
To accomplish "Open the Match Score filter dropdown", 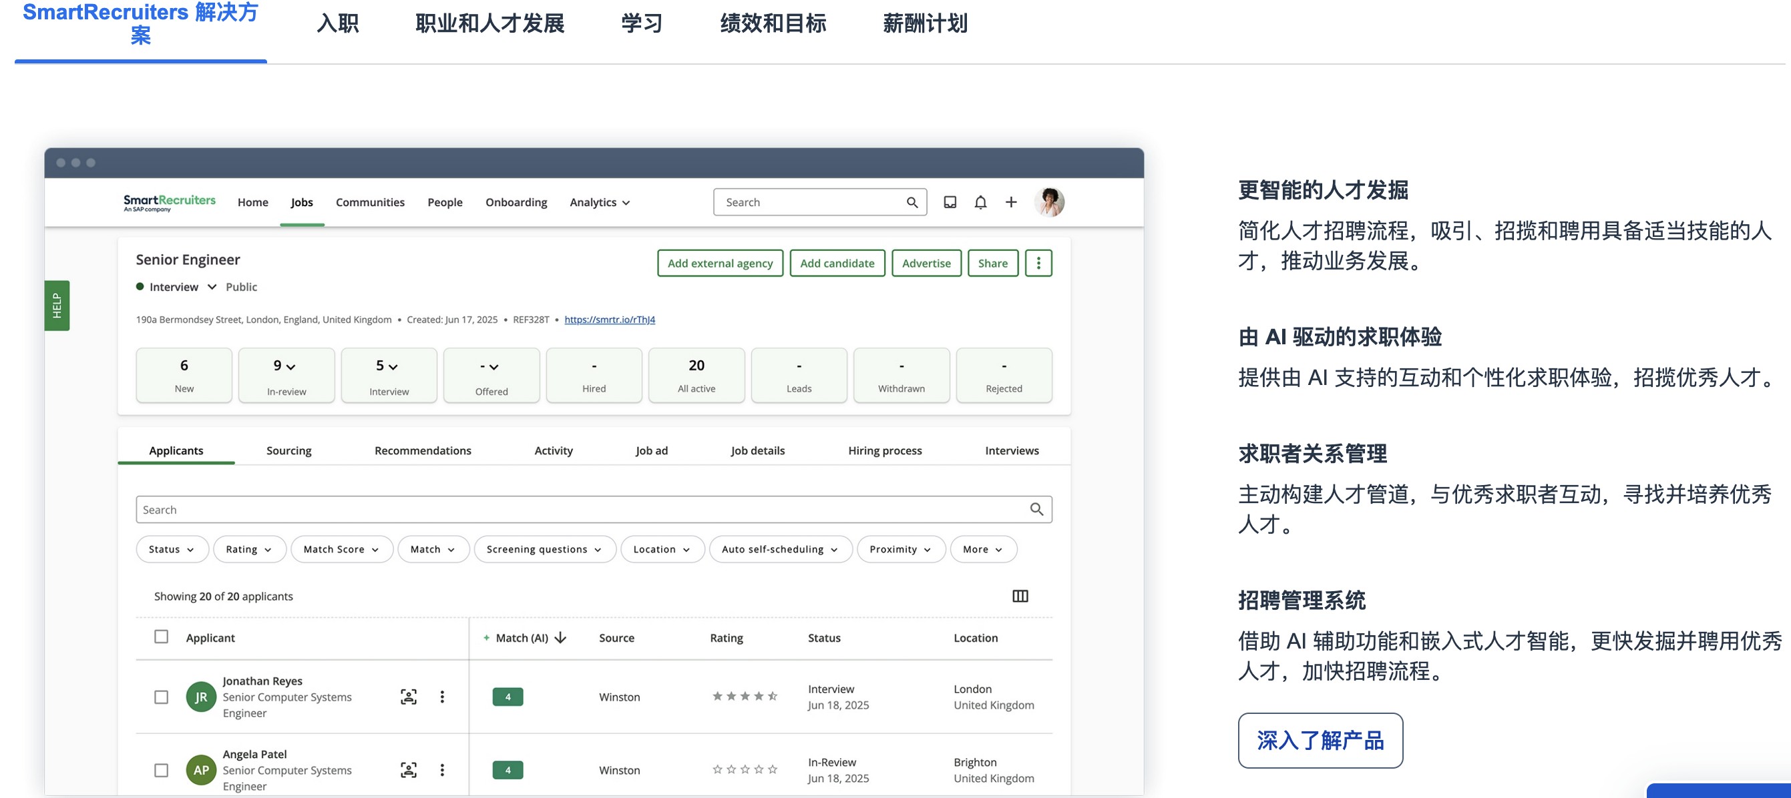I will (341, 548).
